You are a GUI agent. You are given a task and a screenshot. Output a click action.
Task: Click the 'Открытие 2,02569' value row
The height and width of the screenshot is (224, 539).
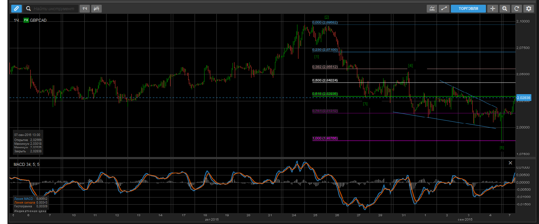coord(28,140)
